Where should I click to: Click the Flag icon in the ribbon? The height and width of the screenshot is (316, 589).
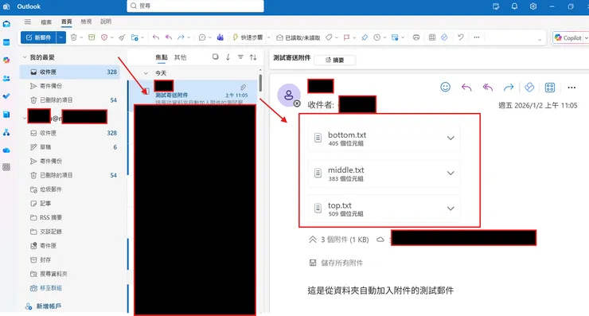click(346, 37)
